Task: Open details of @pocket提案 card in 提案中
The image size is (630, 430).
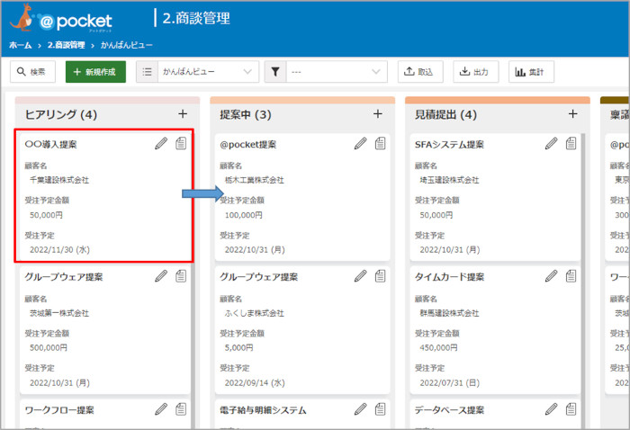Action: pyautogui.click(x=380, y=143)
